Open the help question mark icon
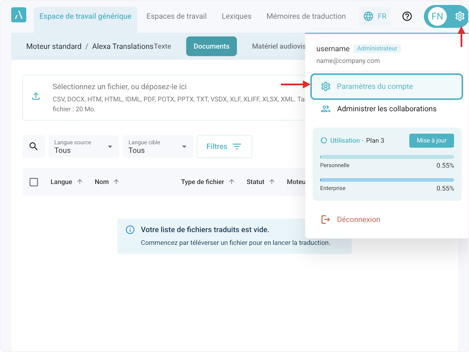 (407, 16)
